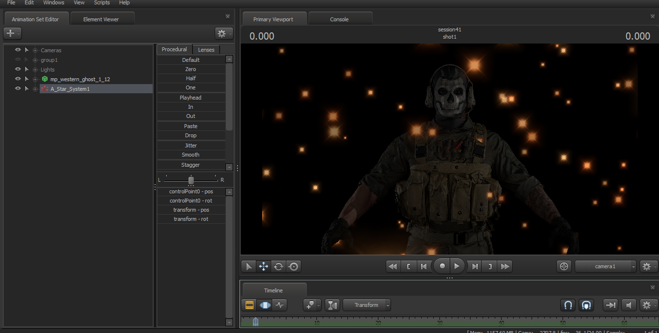Expand the Cameras tree node
This screenshot has width=659, height=333.
35,50
